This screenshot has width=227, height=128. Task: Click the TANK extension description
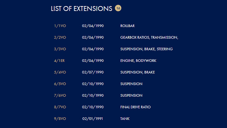coord(125,119)
